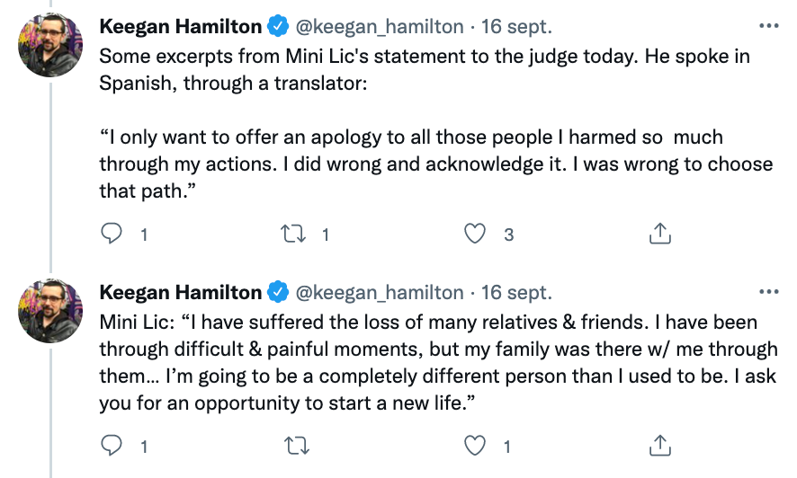797x478 pixels.
Task: Open Keegan Hamilton name link in first tweet
Action: (x=180, y=27)
